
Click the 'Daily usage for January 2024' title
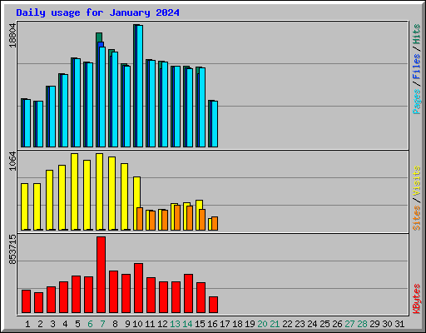(97, 12)
